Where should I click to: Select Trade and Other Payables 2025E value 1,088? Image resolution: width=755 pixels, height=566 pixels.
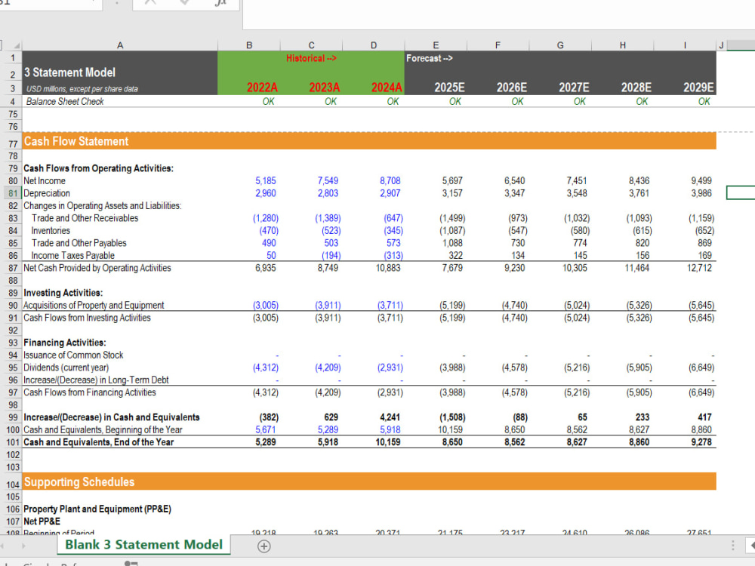(452, 243)
